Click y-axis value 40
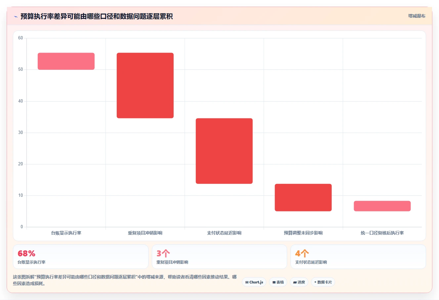 pos(21,101)
